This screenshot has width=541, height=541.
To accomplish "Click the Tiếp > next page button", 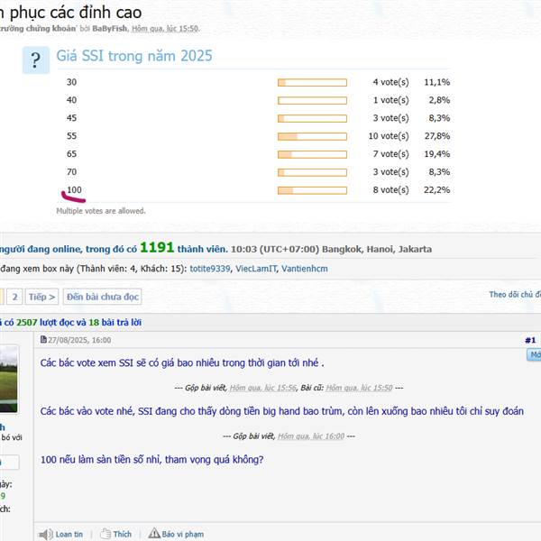I will (41, 297).
